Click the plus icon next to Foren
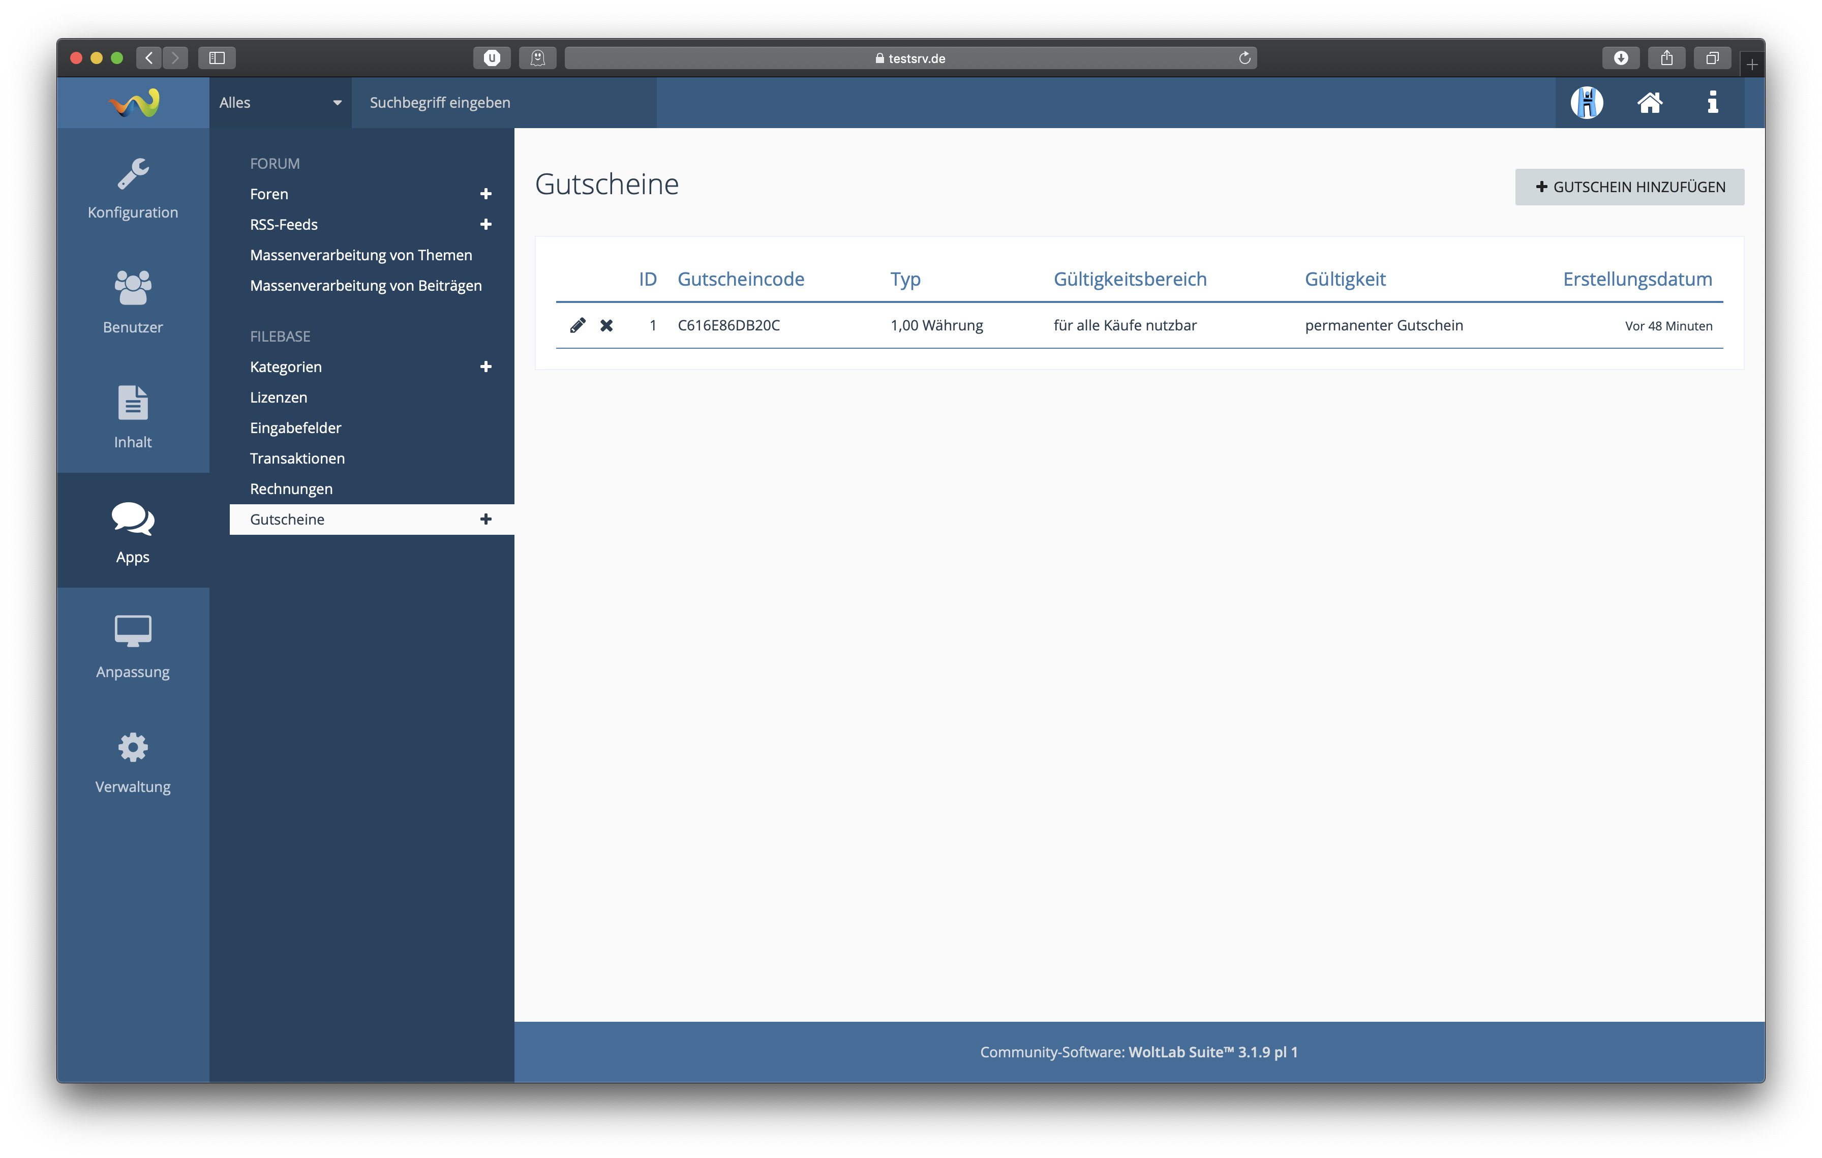1822x1158 pixels. point(486,194)
